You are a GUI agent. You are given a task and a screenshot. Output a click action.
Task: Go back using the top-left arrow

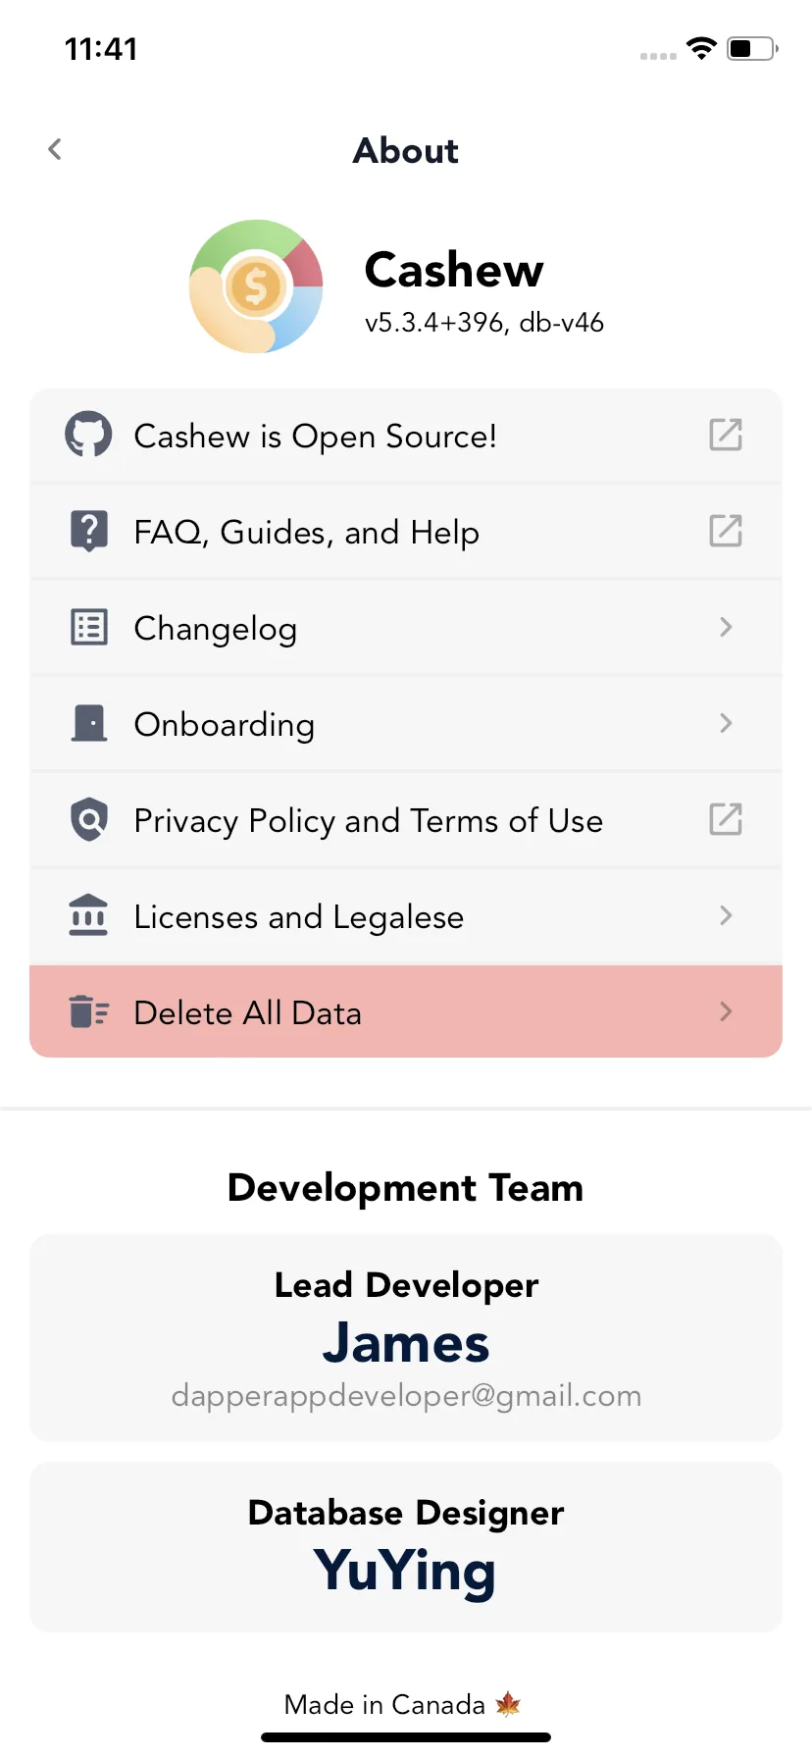tap(55, 149)
